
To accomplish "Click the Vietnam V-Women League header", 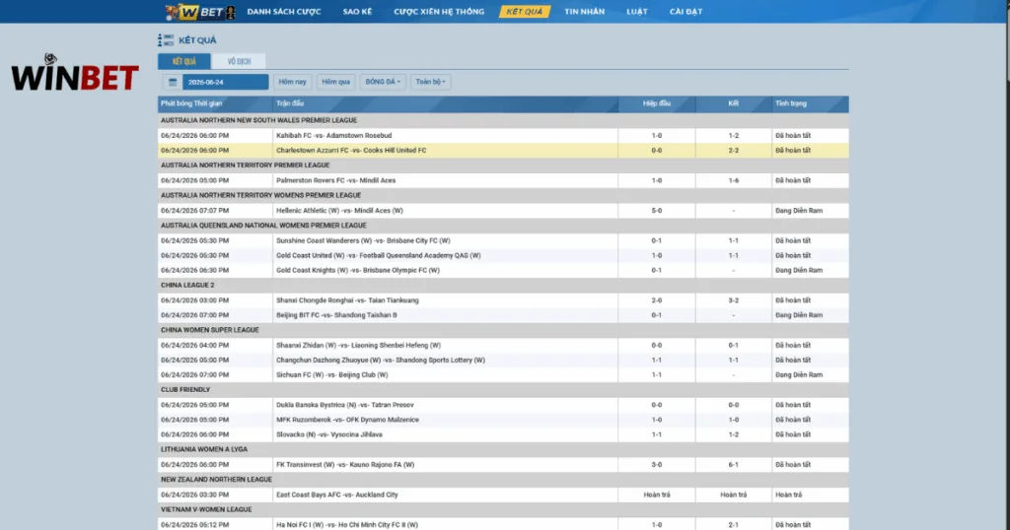I will 503,509.
